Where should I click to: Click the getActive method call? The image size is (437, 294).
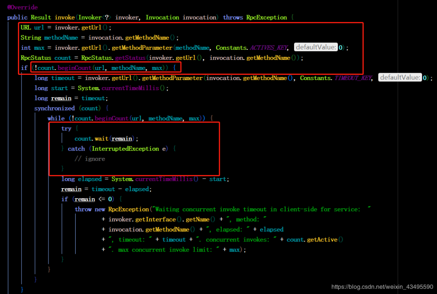click(322, 240)
